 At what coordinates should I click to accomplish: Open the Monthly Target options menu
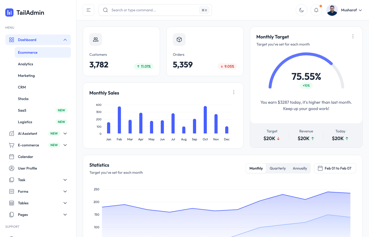[353, 36]
